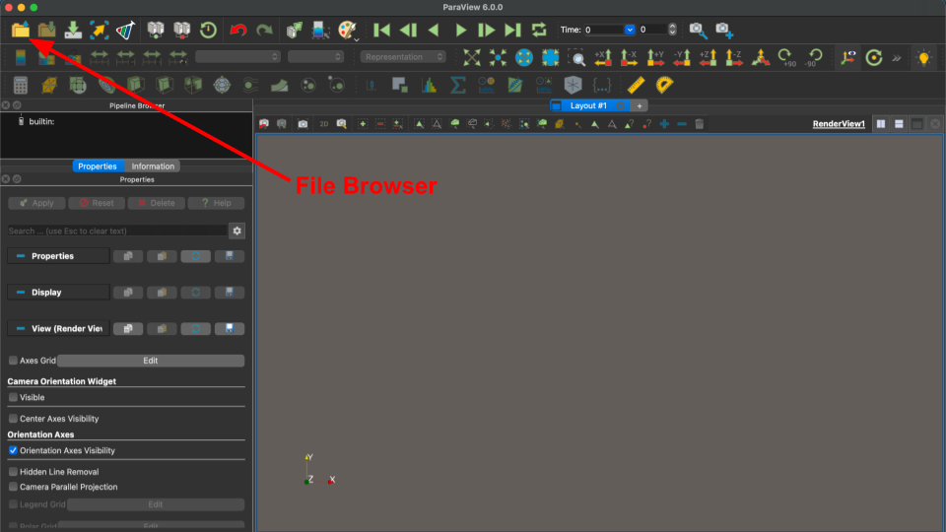Select the Ruler tool
The image size is (946, 532).
(x=636, y=85)
